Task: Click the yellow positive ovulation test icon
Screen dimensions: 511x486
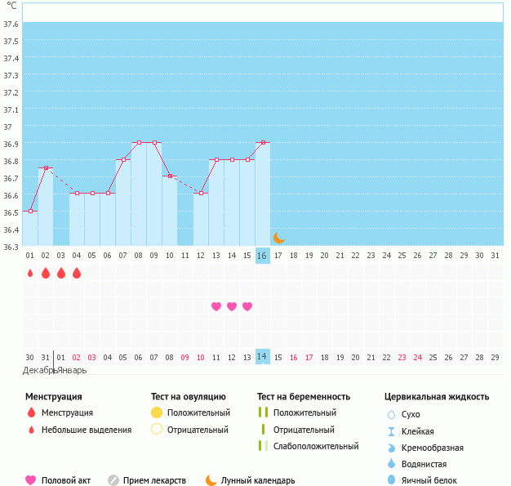Action: [x=157, y=413]
